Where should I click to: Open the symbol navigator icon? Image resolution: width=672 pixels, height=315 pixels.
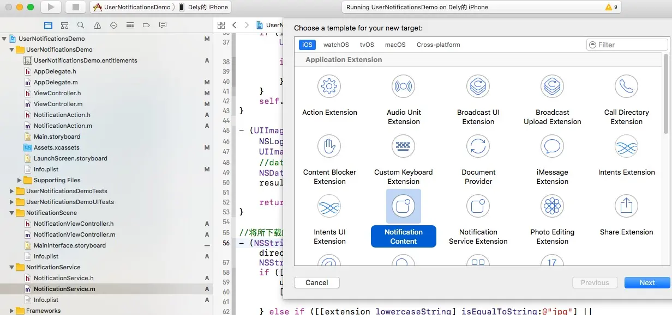(64, 25)
